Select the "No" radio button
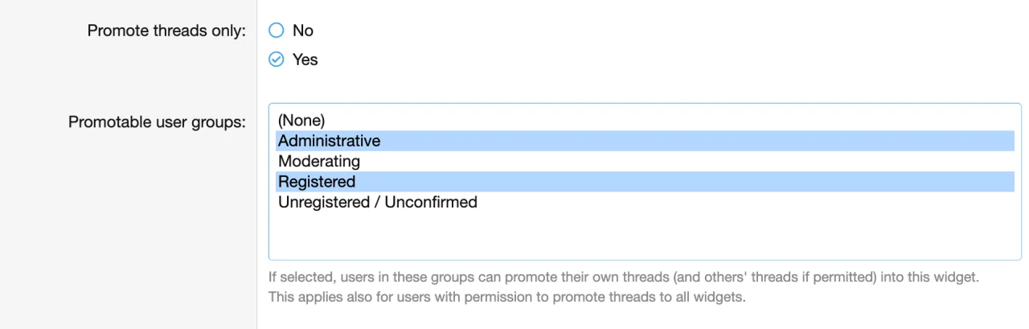Screen dimensions: 1029x329 (277, 31)
